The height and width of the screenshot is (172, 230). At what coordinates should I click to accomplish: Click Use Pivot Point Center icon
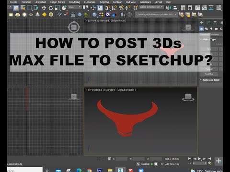click(85, 8)
